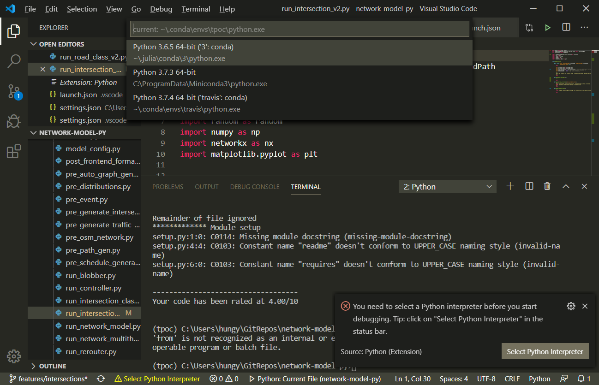The image size is (599, 385).
Task: Run the Python file using play icon
Action: click(x=547, y=28)
